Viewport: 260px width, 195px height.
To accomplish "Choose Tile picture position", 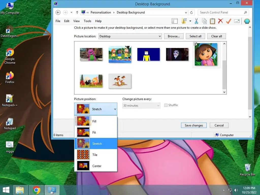I will [x=96, y=155].
